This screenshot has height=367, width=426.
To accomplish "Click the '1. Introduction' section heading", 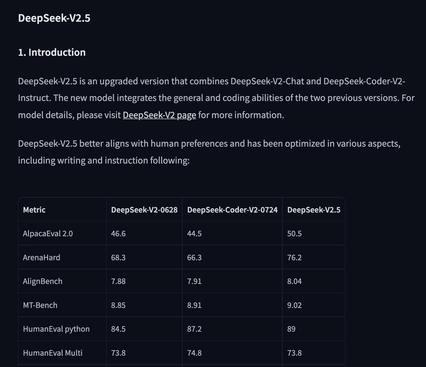I will 52,53.
